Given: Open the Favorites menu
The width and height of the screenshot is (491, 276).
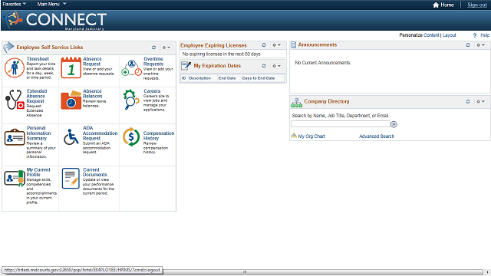Looking at the screenshot, I should tap(15, 4).
